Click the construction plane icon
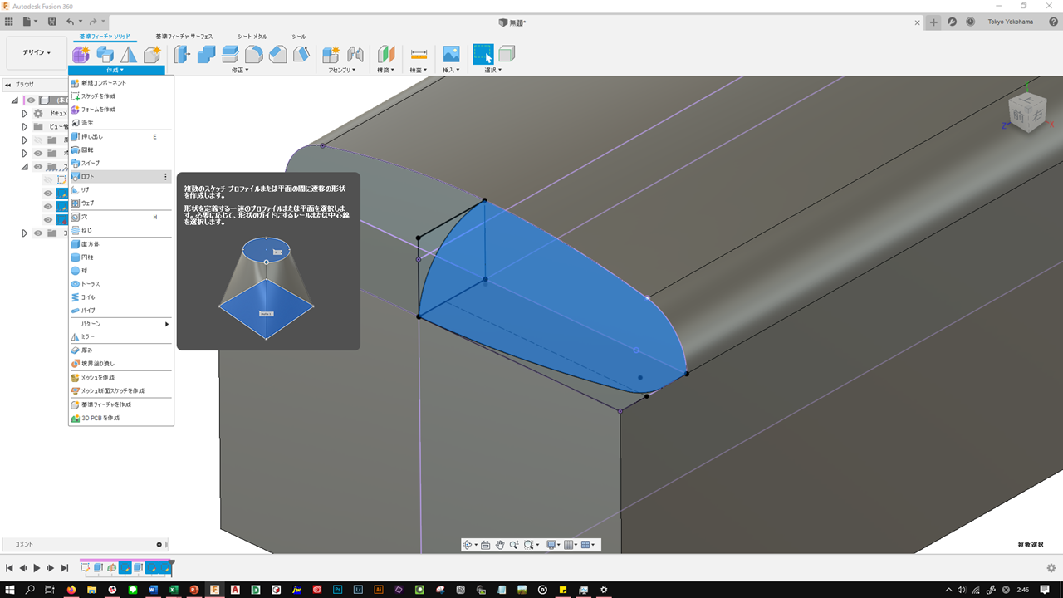 click(x=386, y=54)
